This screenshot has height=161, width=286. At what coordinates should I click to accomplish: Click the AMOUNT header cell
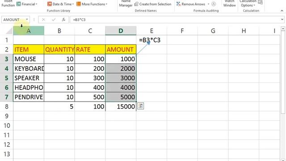(x=121, y=50)
